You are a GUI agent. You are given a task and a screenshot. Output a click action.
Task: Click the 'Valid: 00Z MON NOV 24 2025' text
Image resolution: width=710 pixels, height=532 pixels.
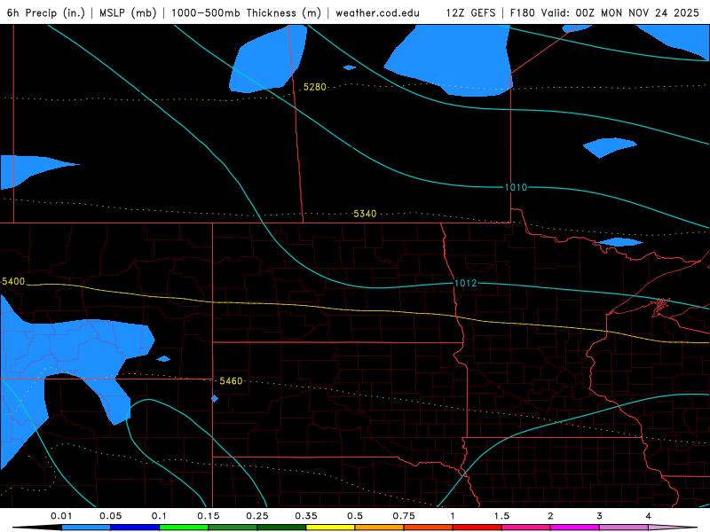620,12
